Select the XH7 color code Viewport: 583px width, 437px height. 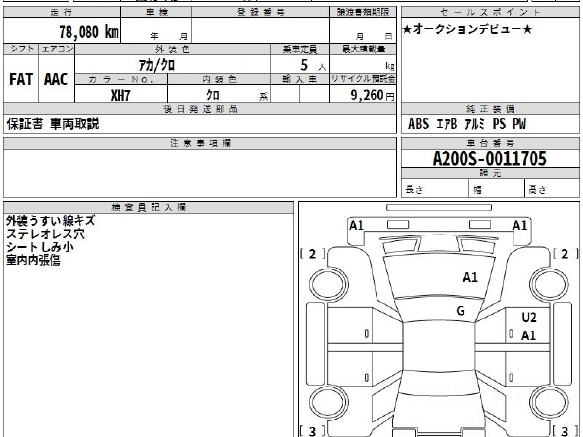point(120,95)
